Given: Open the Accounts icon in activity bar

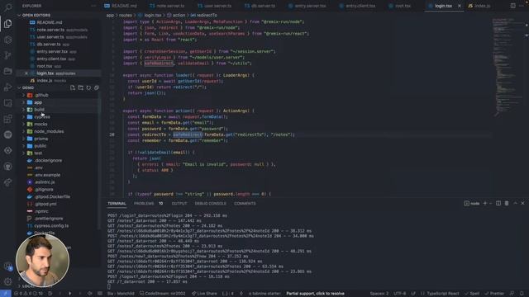Looking at the screenshot, I should (x=7, y=266).
